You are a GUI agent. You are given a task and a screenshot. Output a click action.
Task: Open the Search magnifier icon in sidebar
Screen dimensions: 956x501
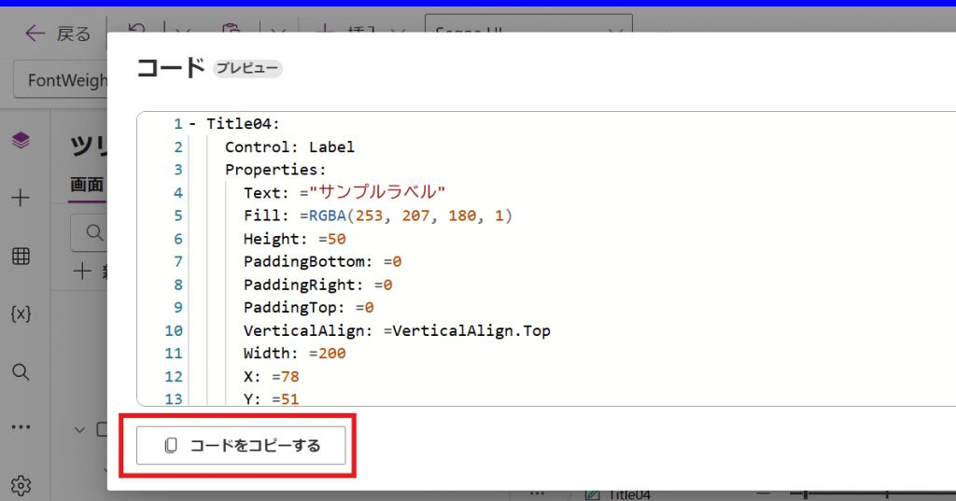tap(21, 372)
